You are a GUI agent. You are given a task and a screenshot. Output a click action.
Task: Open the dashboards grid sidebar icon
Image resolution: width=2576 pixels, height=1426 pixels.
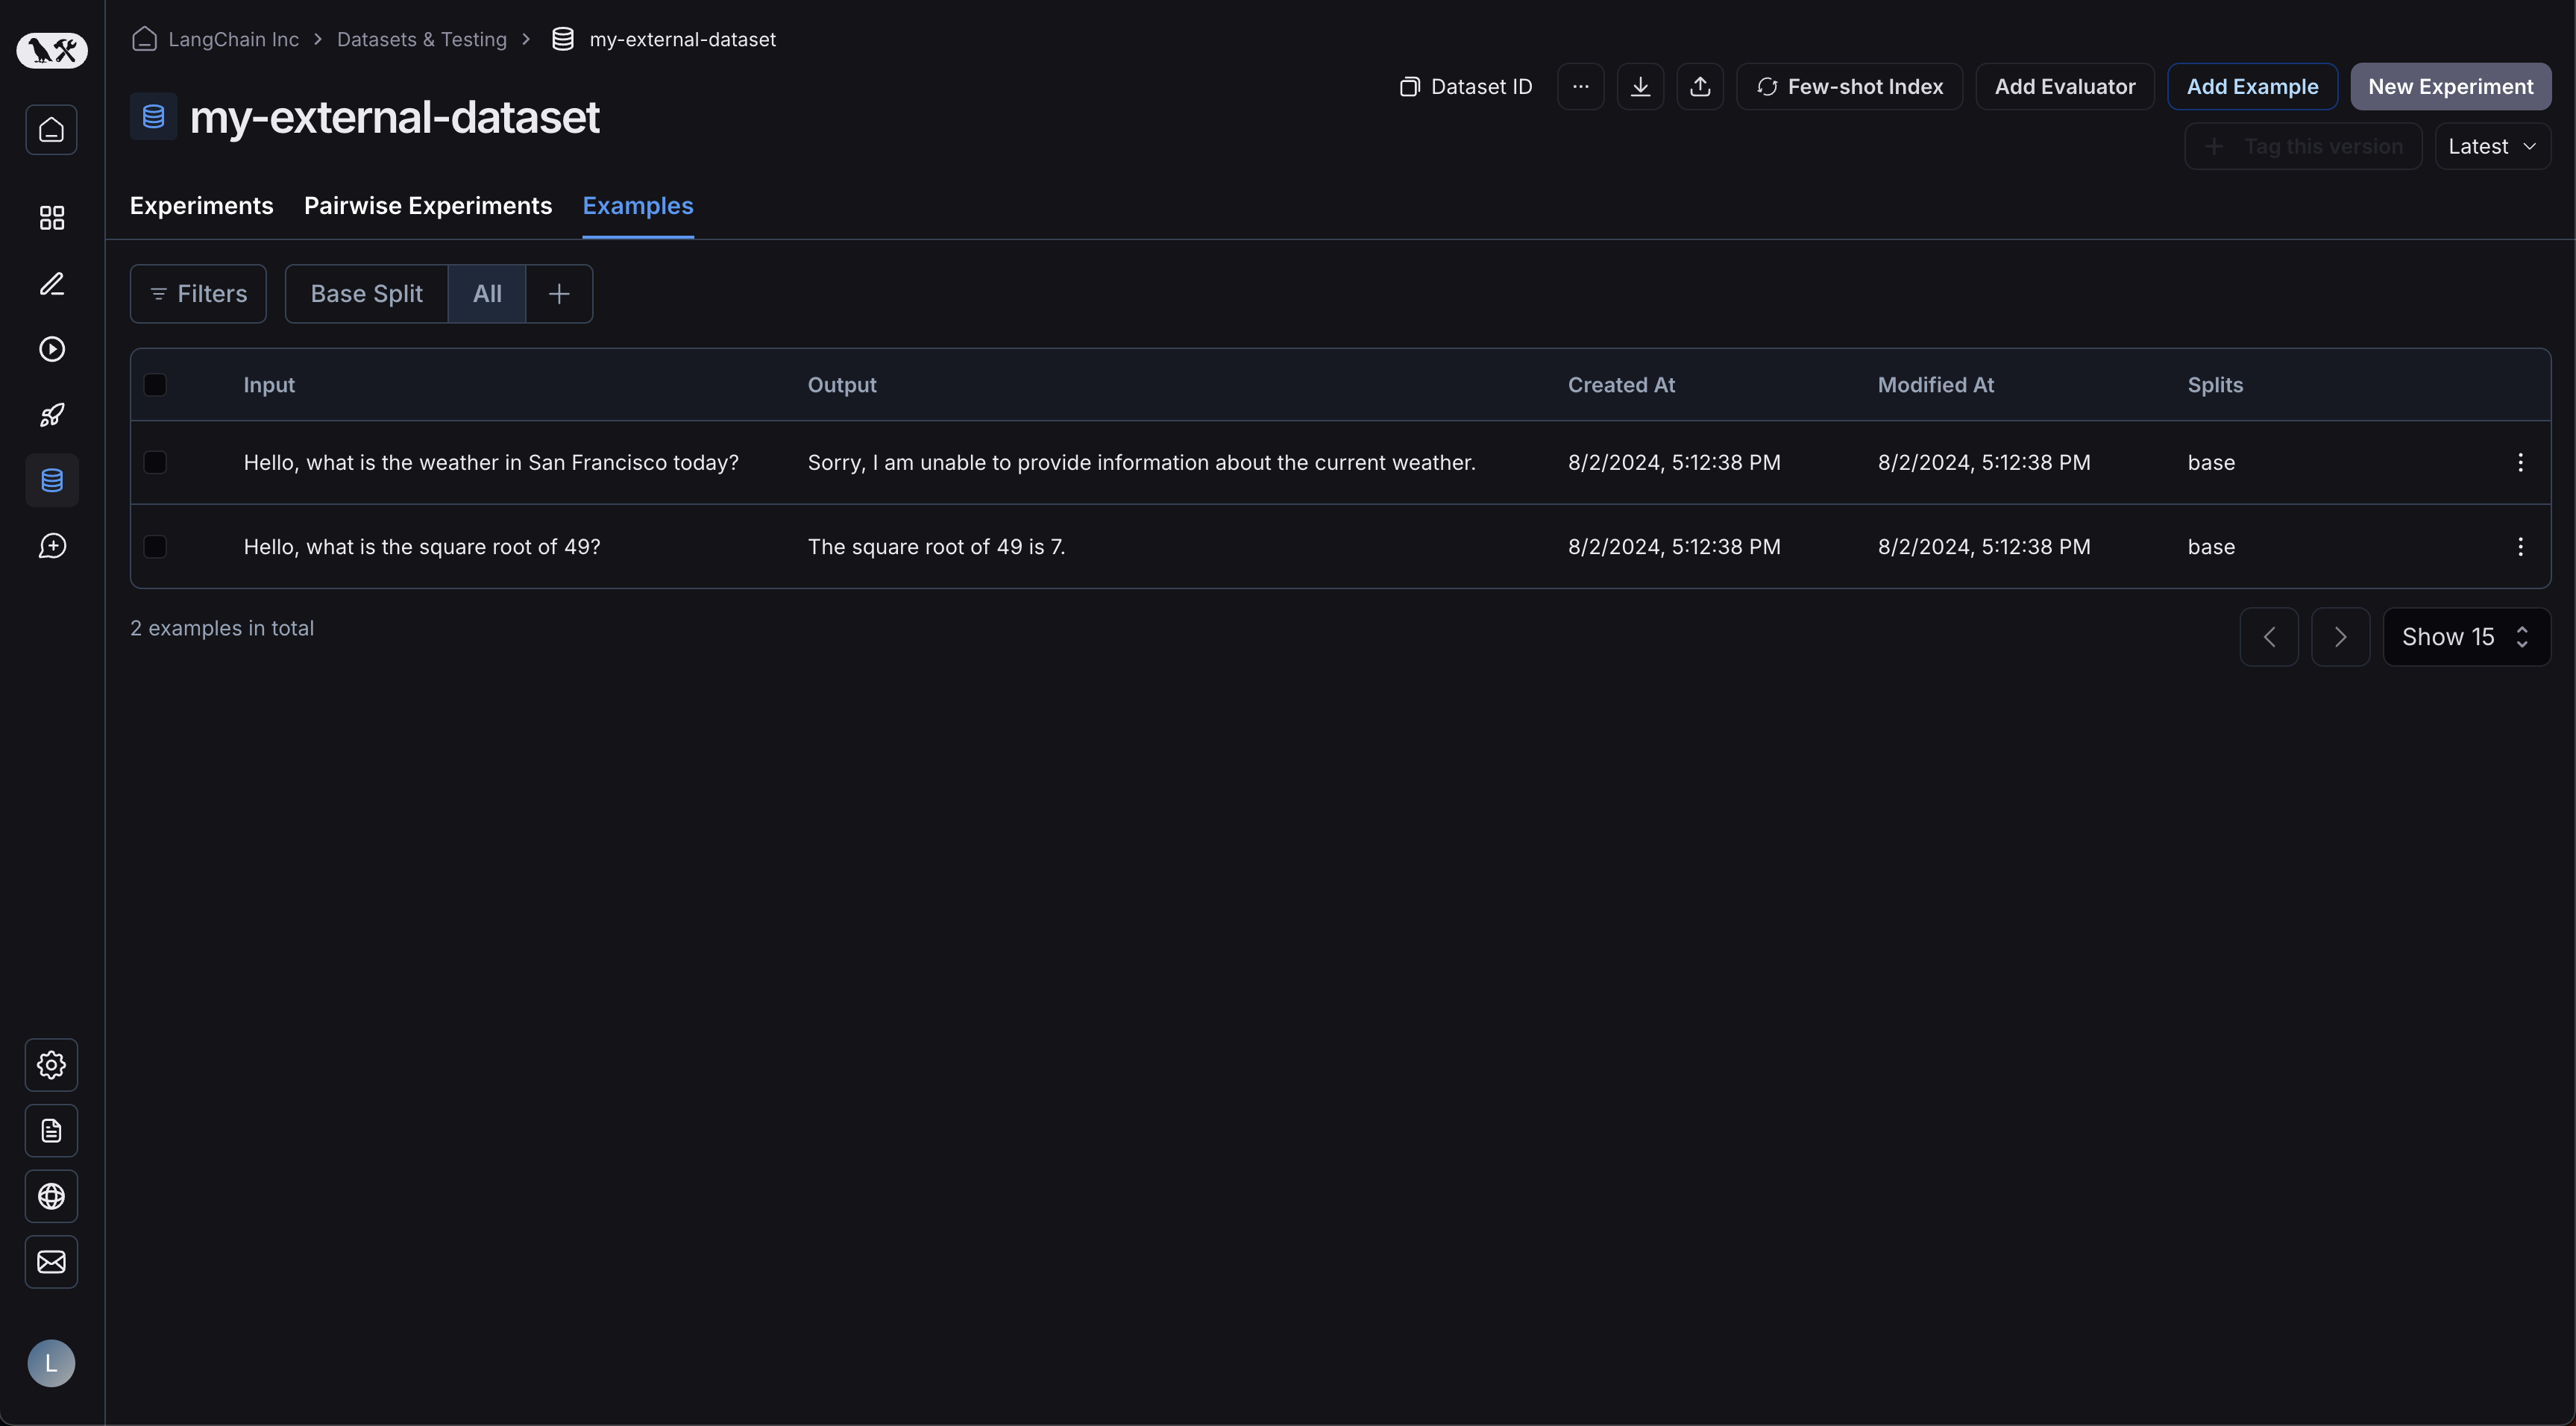(x=52, y=218)
